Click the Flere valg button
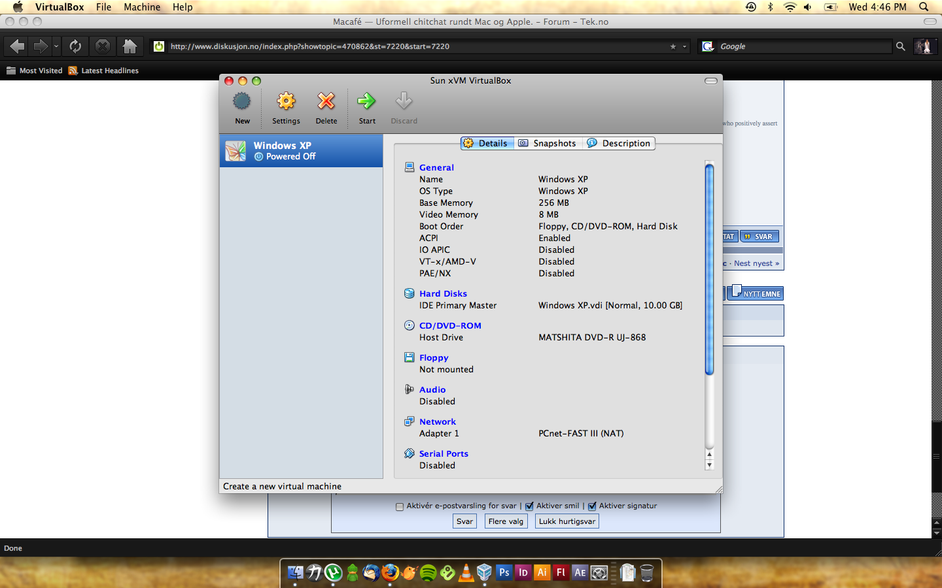 coord(506,521)
